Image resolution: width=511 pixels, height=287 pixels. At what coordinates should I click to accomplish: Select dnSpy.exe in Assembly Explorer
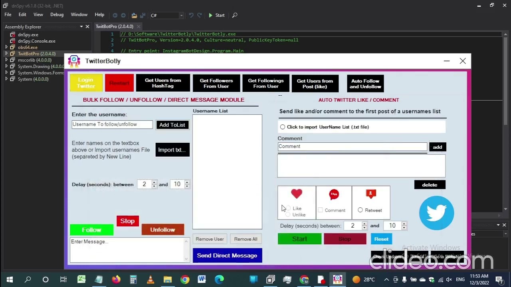[28, 35]
